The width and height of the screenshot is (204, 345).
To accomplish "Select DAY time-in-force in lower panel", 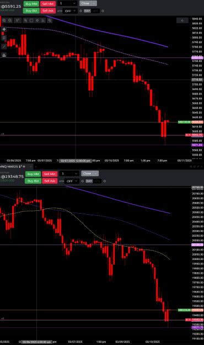I will 89,181.
